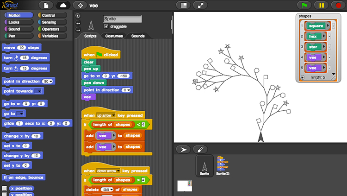The width and height of the screenshot is (347, 196).
Task: Switch to the Scripts tab
Action: tap(90, 36)
